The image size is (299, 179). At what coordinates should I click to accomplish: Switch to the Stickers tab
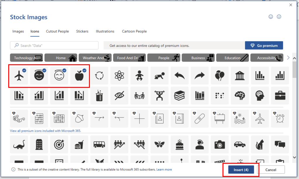(82, 31)
